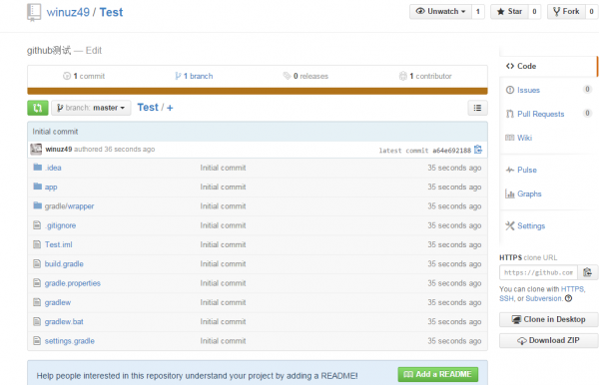Open the Issues tab in the sidebar
This screenshot has height=385, width=599.
click(x=528, y=90)
